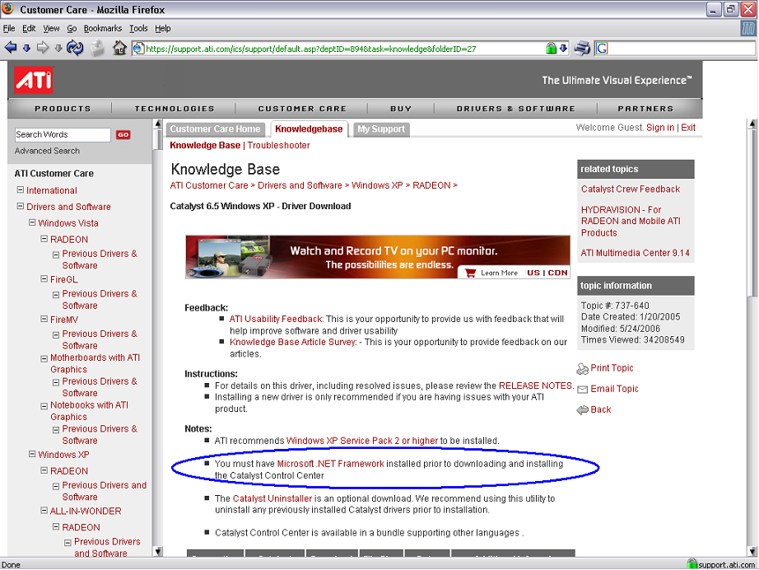Click the security lock in the status bar
Viewport: 759px width, 570px height.
point(692,564)
